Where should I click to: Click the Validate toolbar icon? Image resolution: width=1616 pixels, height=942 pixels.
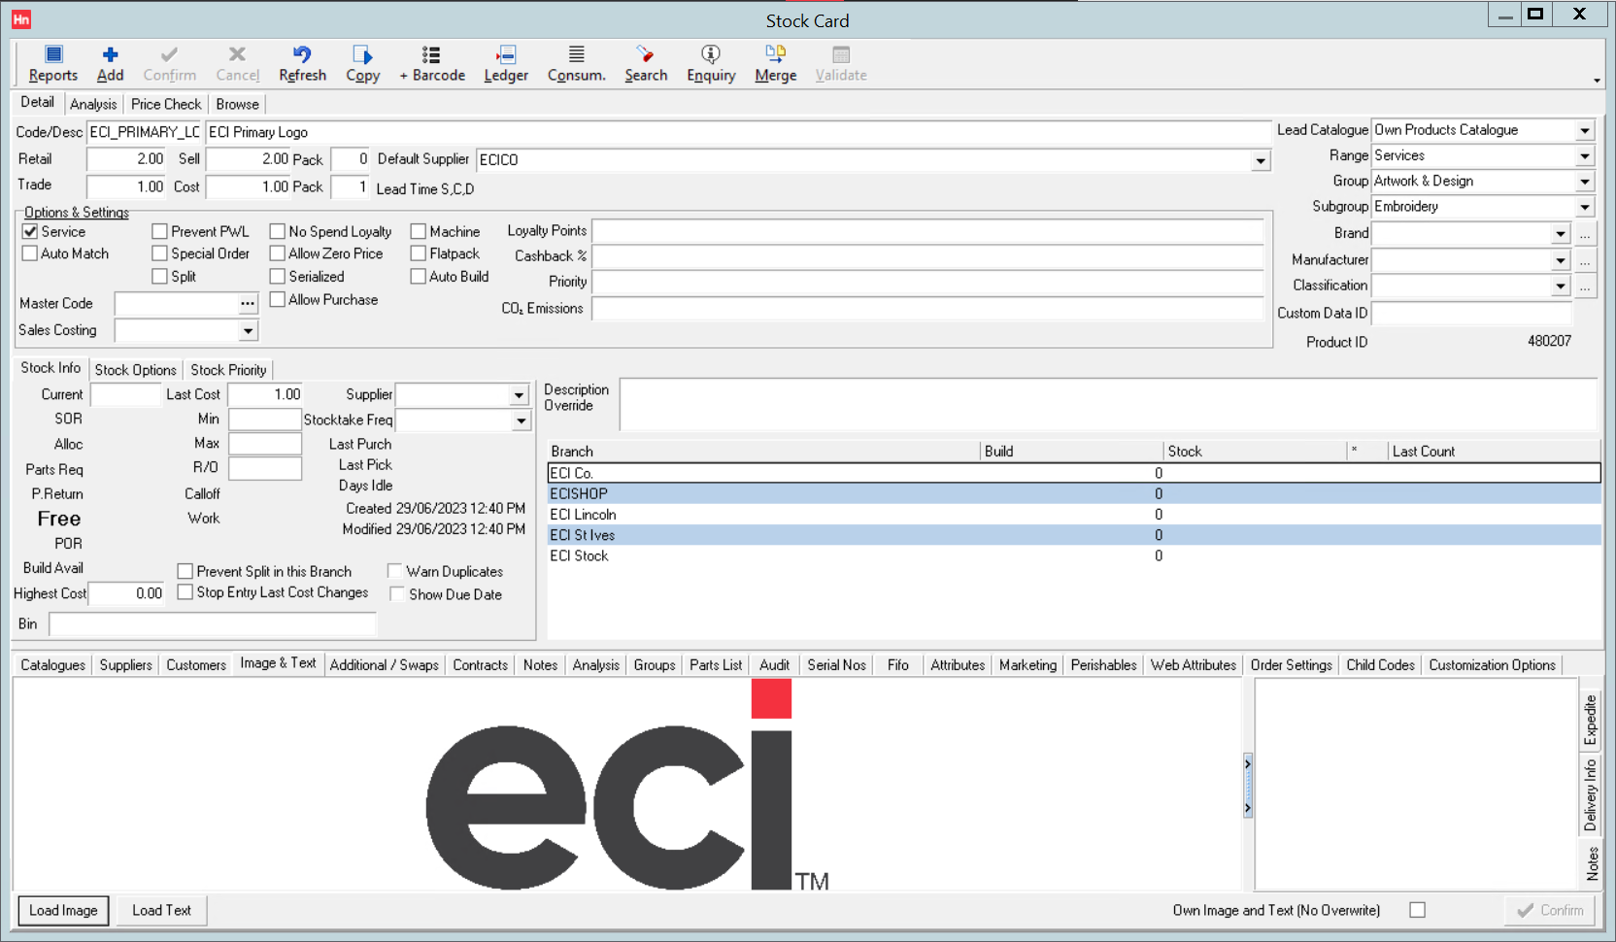click(x=841, y=64)
